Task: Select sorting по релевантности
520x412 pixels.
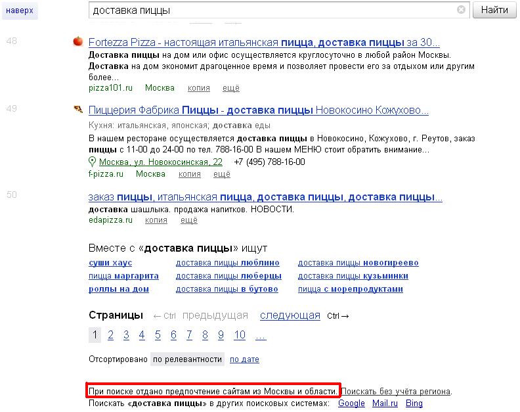Action: pyautogui.click(x=187, y=359)
